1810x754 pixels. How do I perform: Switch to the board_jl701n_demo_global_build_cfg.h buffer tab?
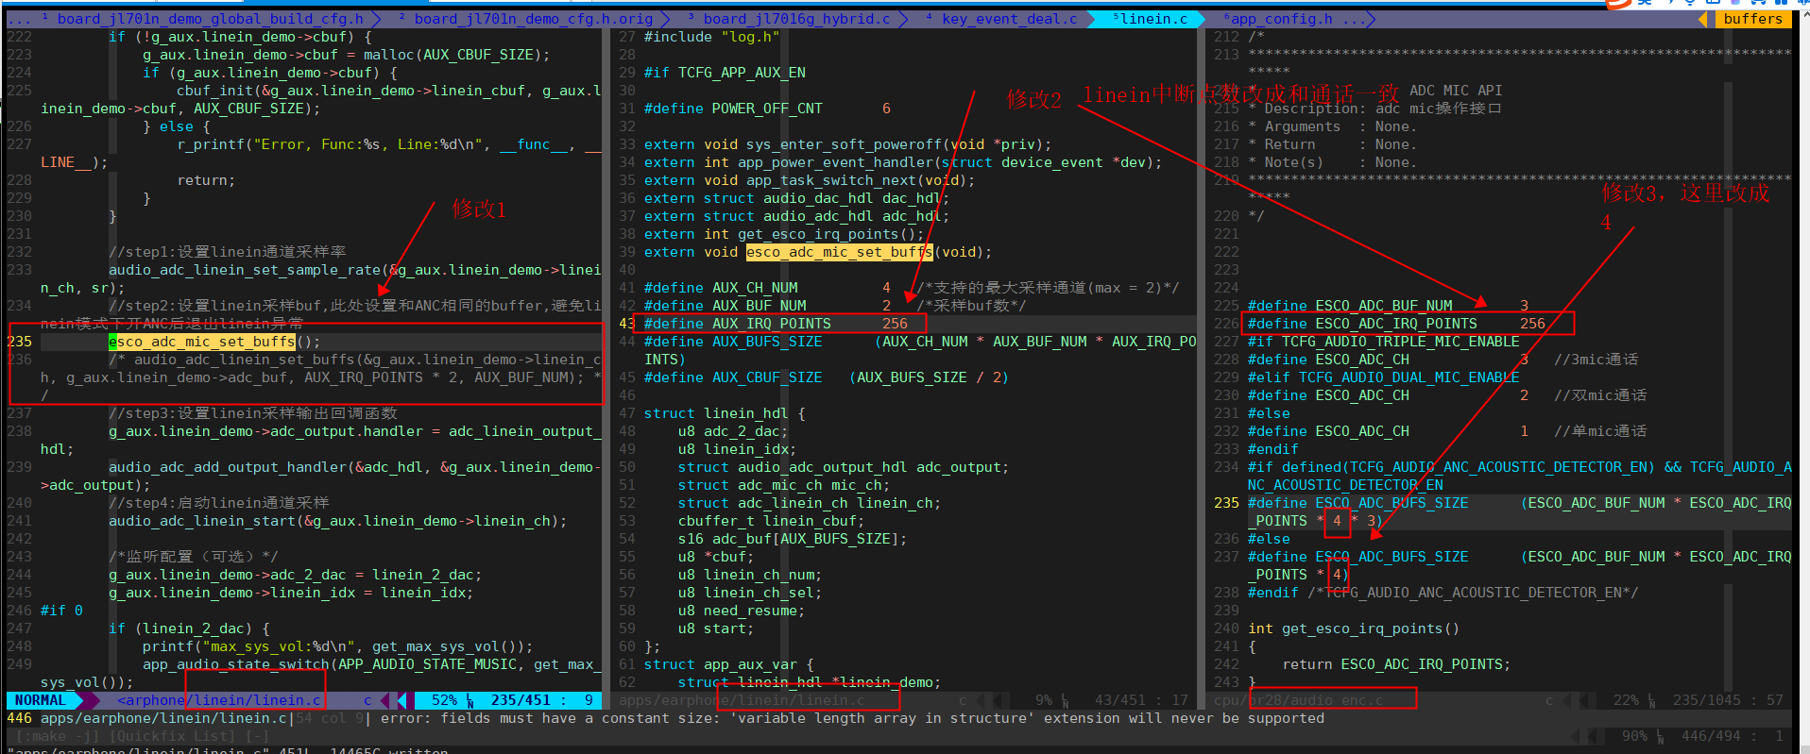coord(210,18)
